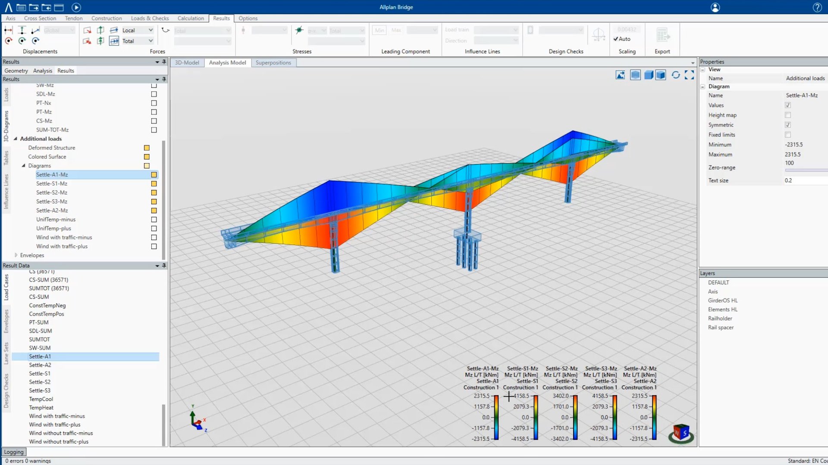Open the Help question mark icon
The height and width of the screenshot is (465, 828).
817,7
